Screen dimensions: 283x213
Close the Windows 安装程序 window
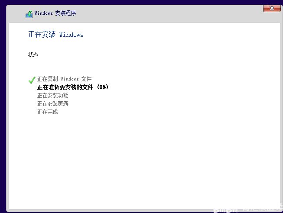coord(272,8)
